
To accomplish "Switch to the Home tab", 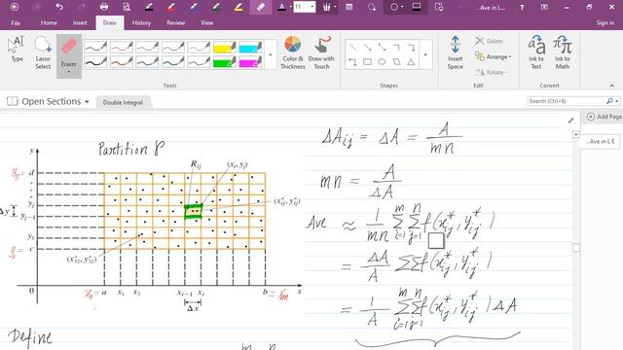I will [49, 23].
